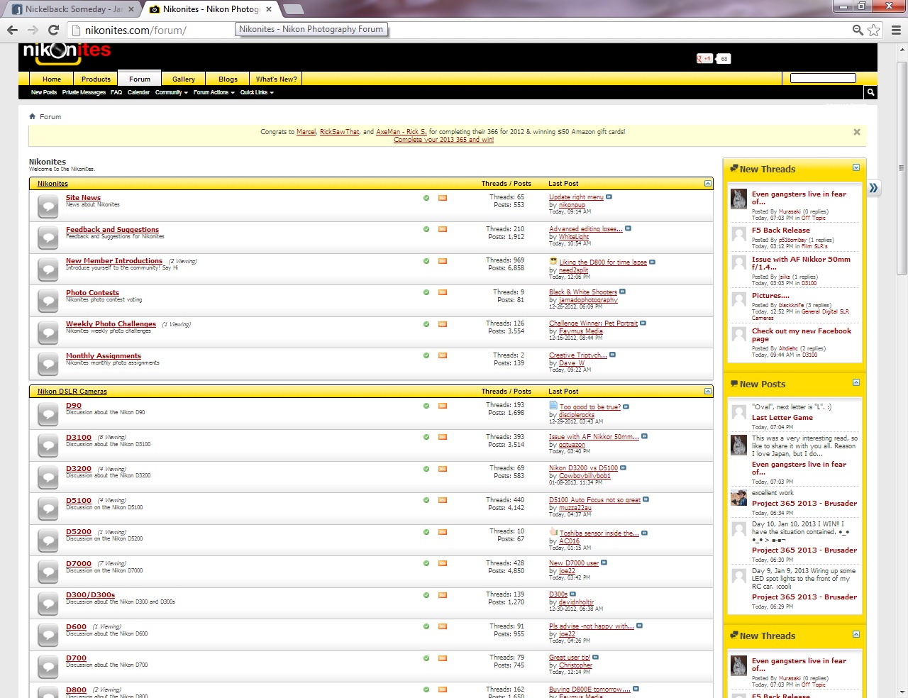Open the Quick Links dropdown

256,92
